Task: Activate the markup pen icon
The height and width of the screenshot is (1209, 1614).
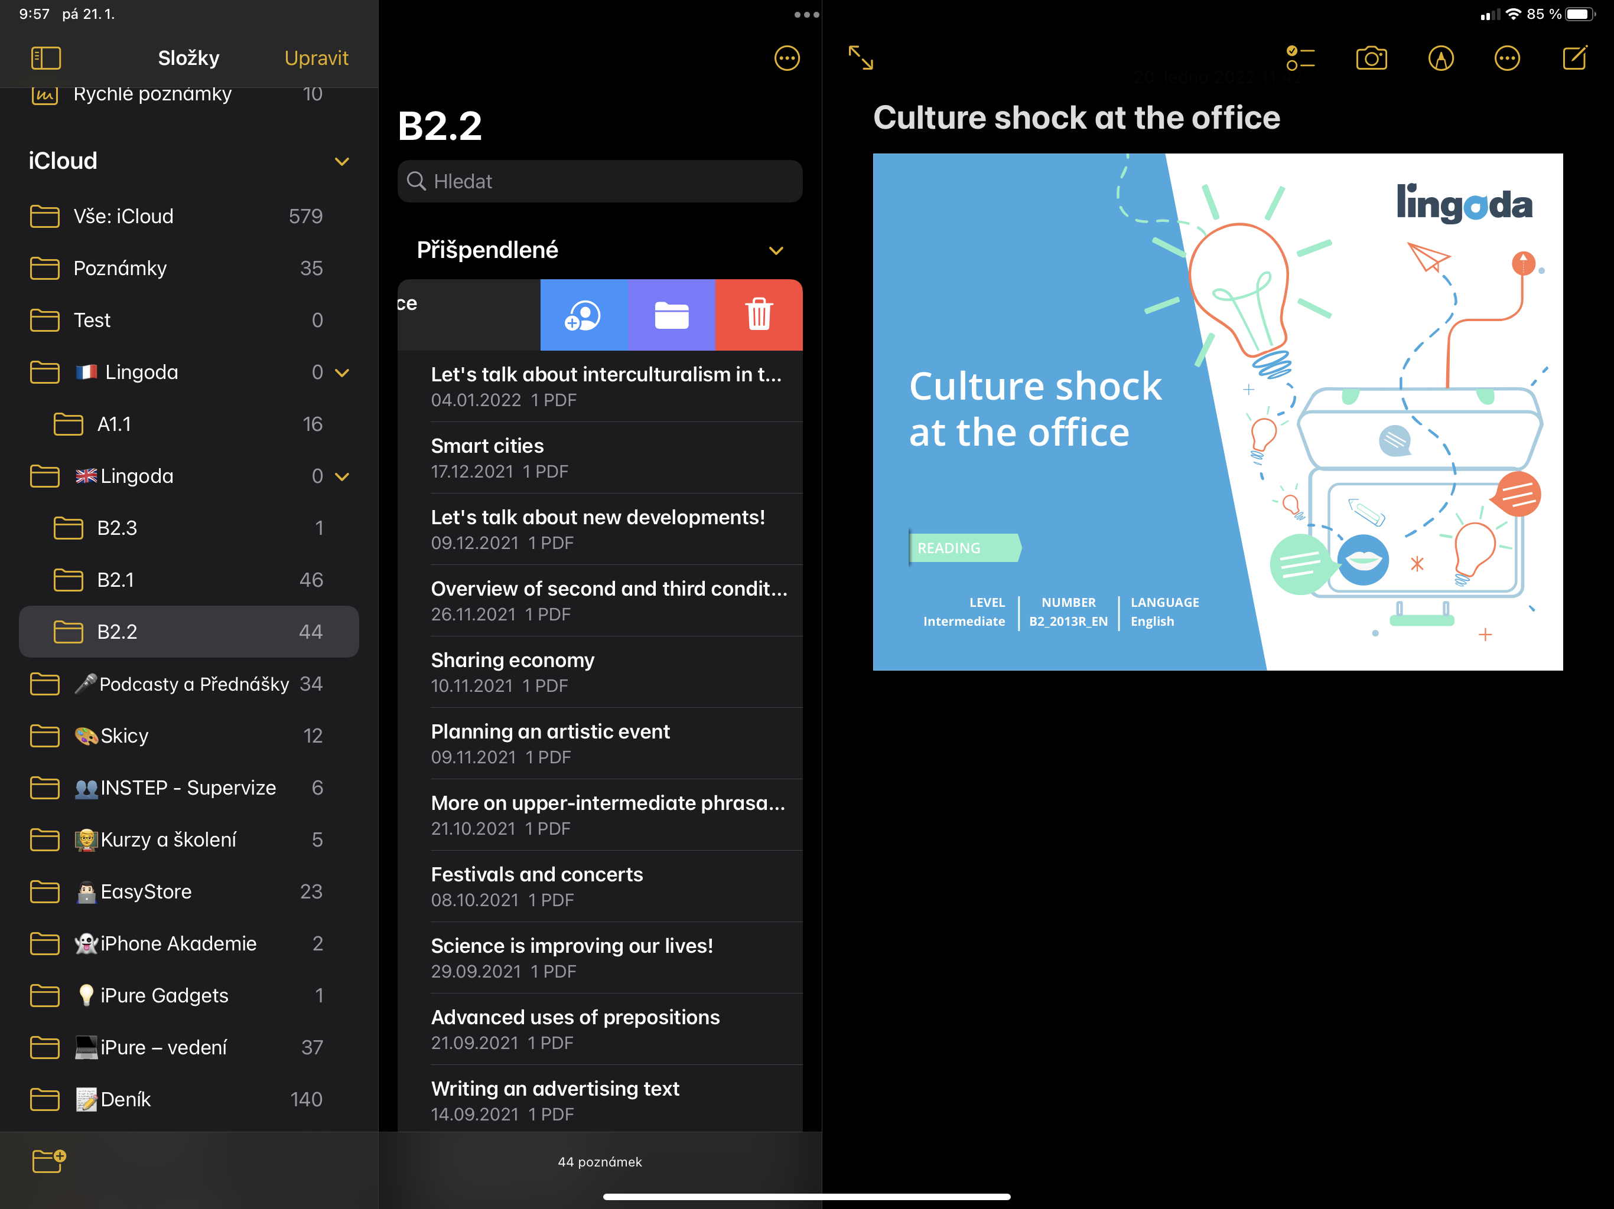Action: (1440, 58)
